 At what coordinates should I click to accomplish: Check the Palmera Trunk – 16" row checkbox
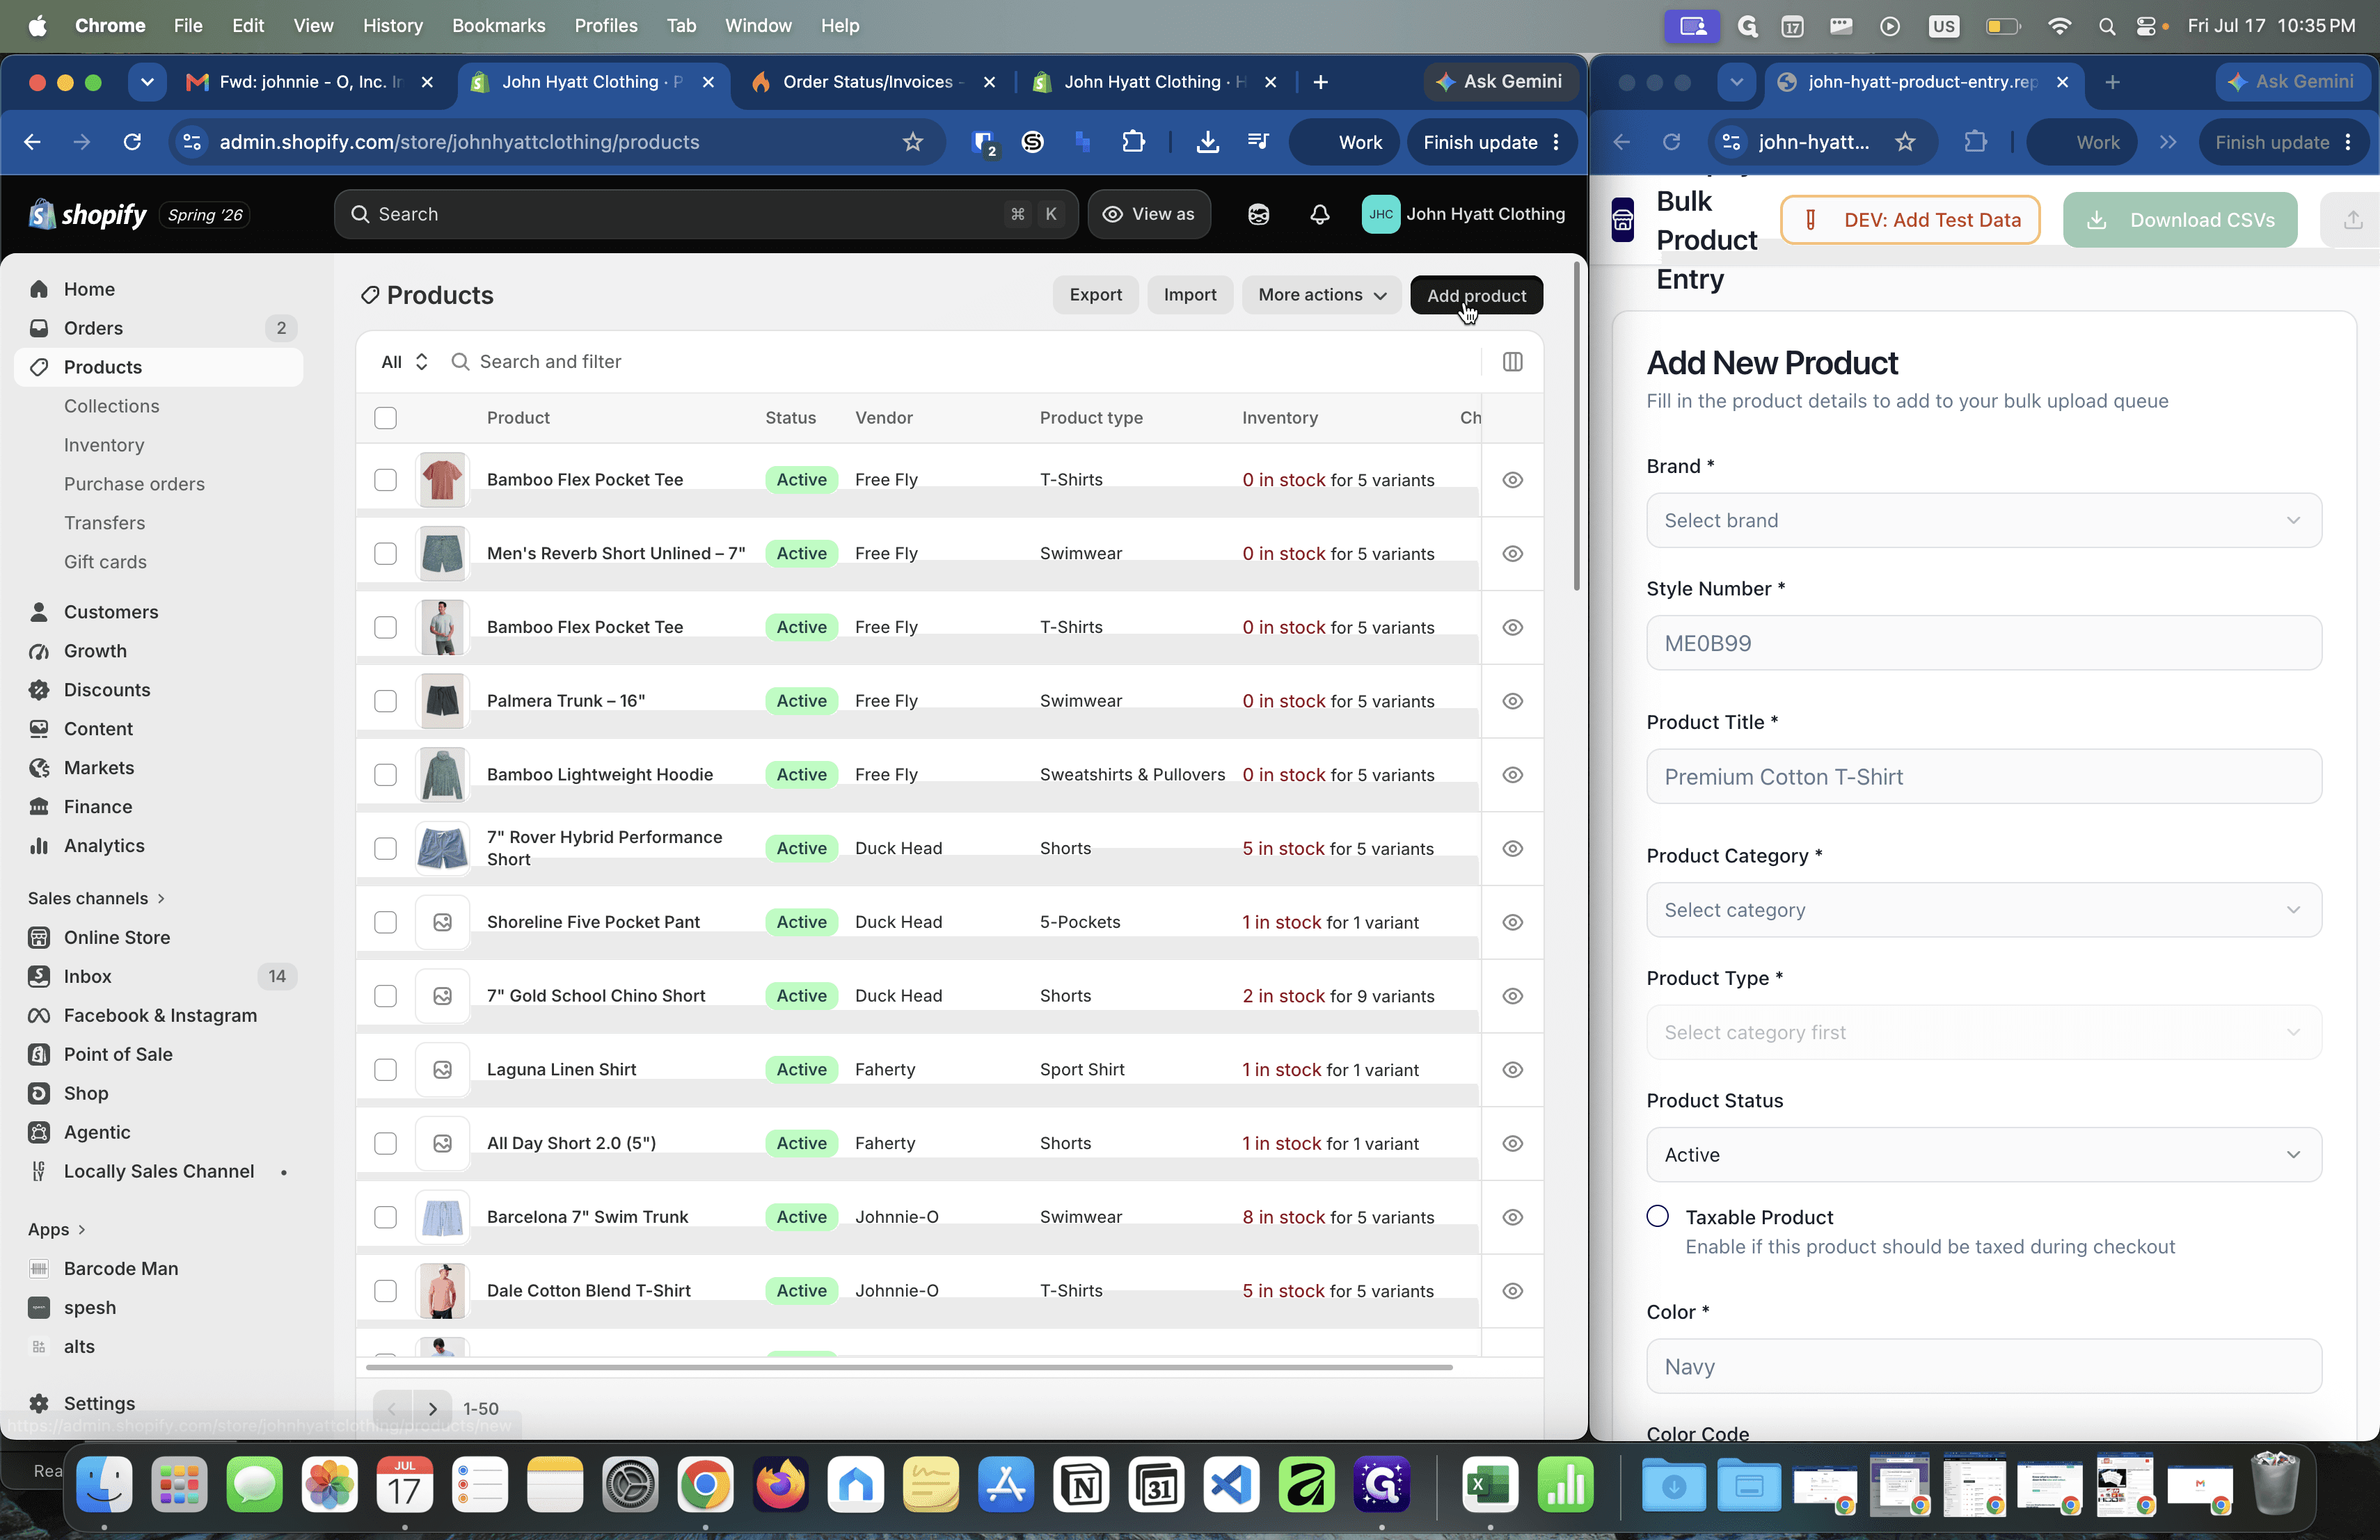pos(385,700)
